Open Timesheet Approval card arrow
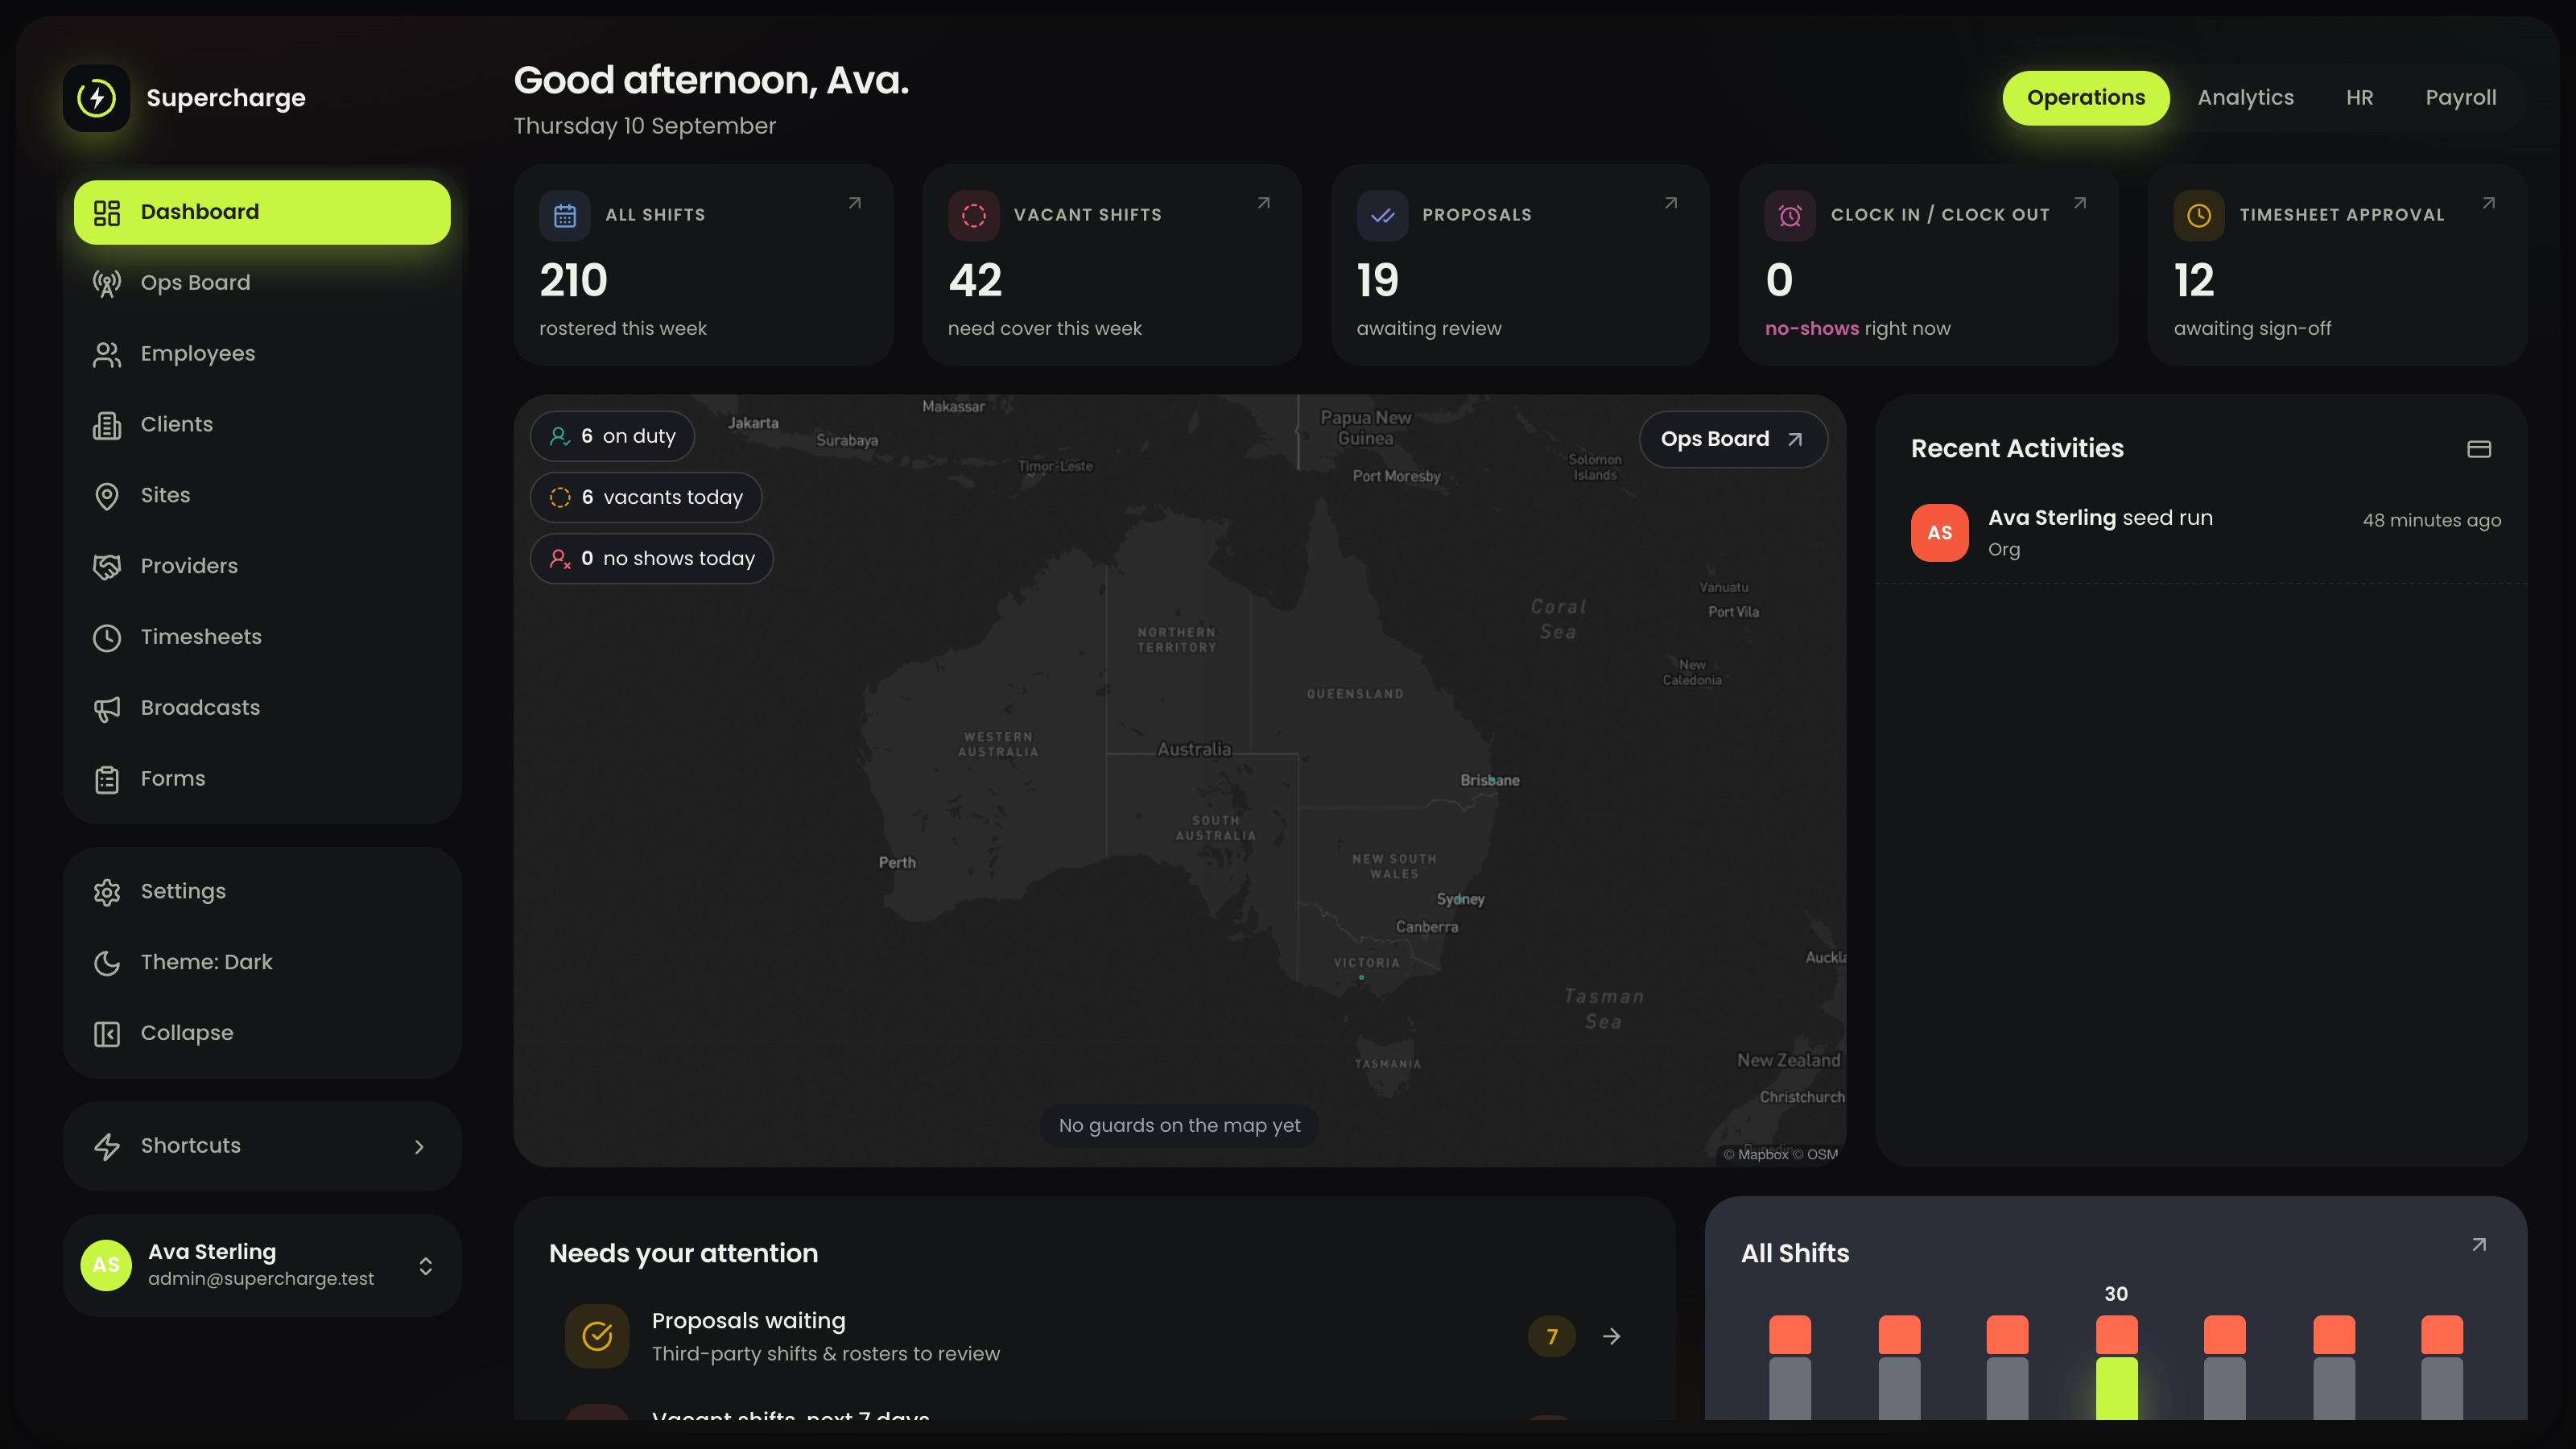This screenshot has width=2576, height=1449. pos(2489,203)
